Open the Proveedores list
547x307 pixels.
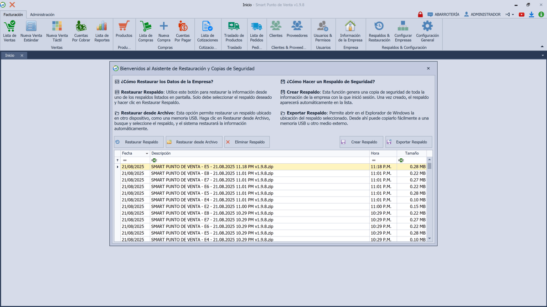point(297,29)
